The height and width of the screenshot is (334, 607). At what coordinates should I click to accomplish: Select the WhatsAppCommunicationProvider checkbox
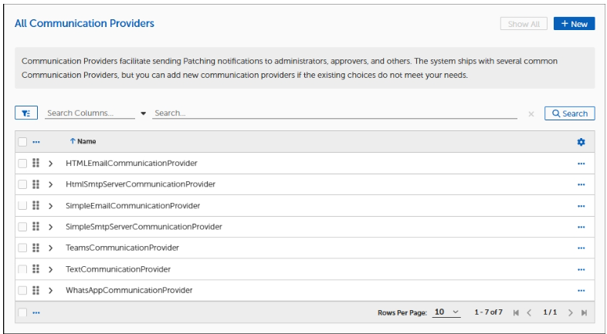pos(22,291)
